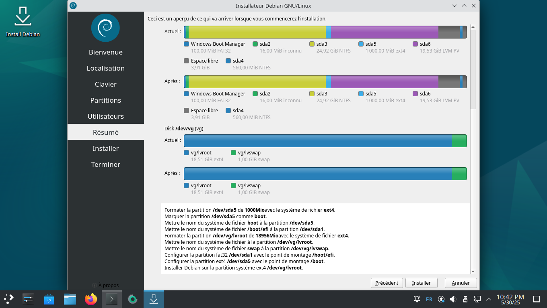Click the summary heading 'Ceci est un aperçu'
547x308 pixels.
click(x=237, y=19)
